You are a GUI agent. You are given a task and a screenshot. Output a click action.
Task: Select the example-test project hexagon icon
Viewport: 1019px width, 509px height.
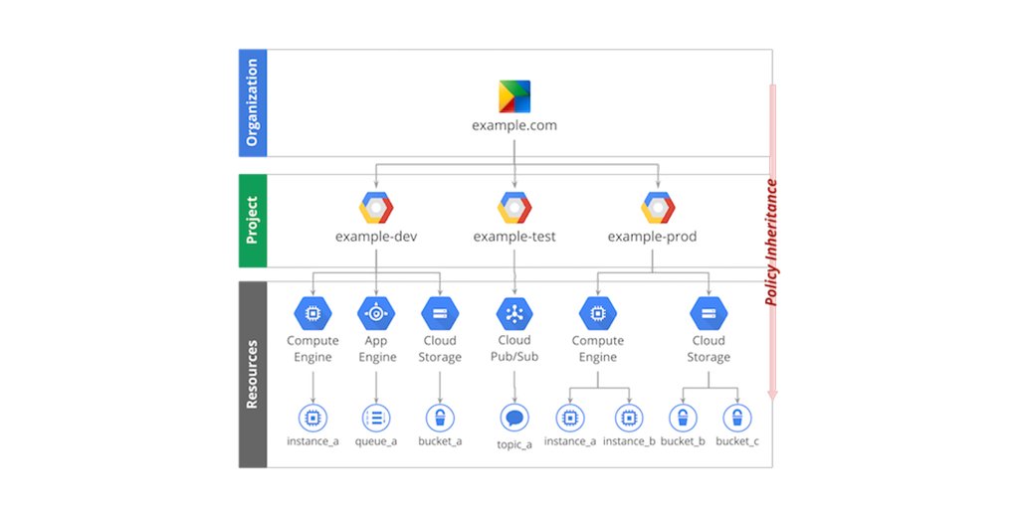(514, 208)
